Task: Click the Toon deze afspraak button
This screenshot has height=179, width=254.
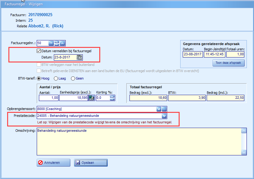Action: coord(228,63)
